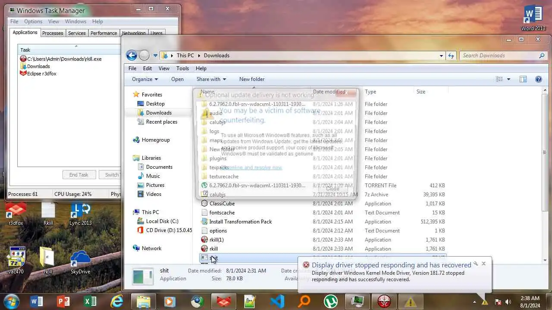Open the volume control in system tray
Image resolution: width=552 pixels, height=310 pixels.
tap(508, 302)
